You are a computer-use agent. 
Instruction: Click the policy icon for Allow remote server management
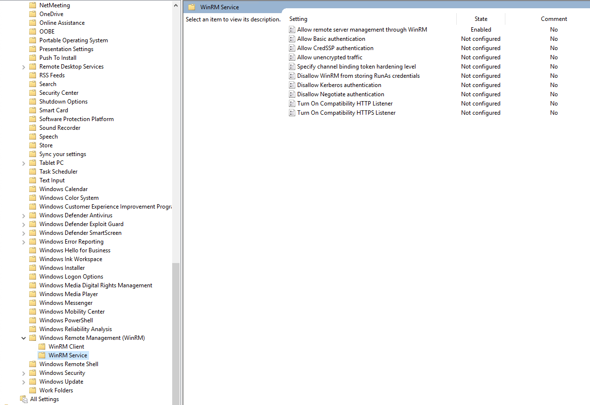(292, 30)
